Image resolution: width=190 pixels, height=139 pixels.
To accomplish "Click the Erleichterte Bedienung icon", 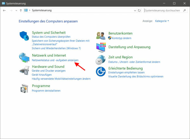I will (x=101, y=72).
